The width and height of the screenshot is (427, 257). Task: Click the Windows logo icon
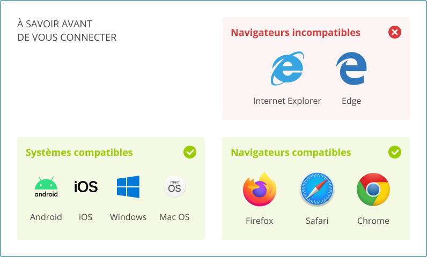(x=128, y=187)
